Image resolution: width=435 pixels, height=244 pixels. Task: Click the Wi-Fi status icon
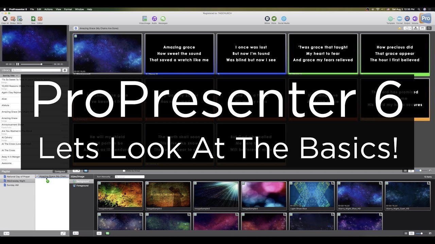coord(378,9)
